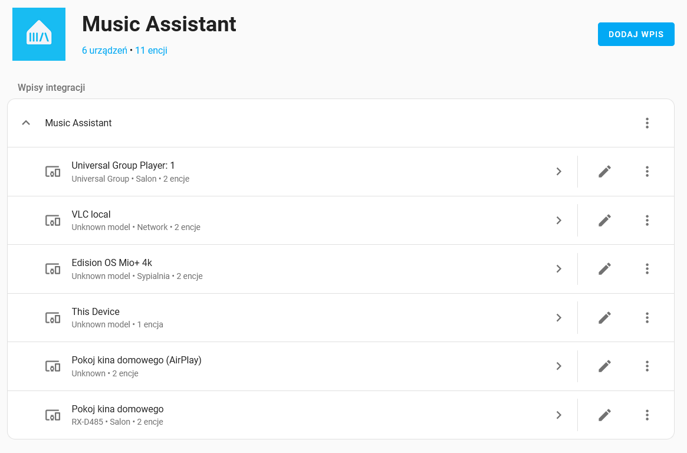The image size is (687, 453).
Task: Open chevron for Universal Group Player: 1
Action: click(558, 172)
